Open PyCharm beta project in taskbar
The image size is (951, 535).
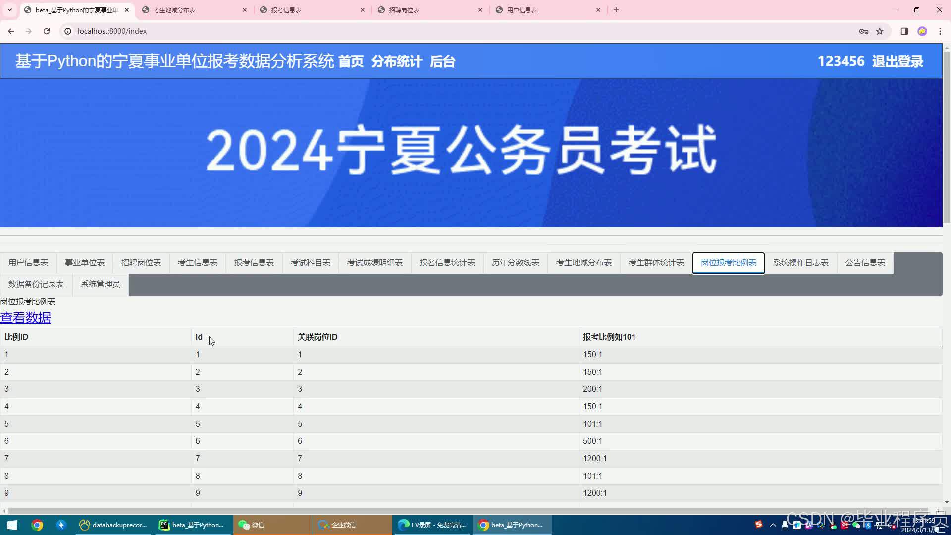(192, 525)
